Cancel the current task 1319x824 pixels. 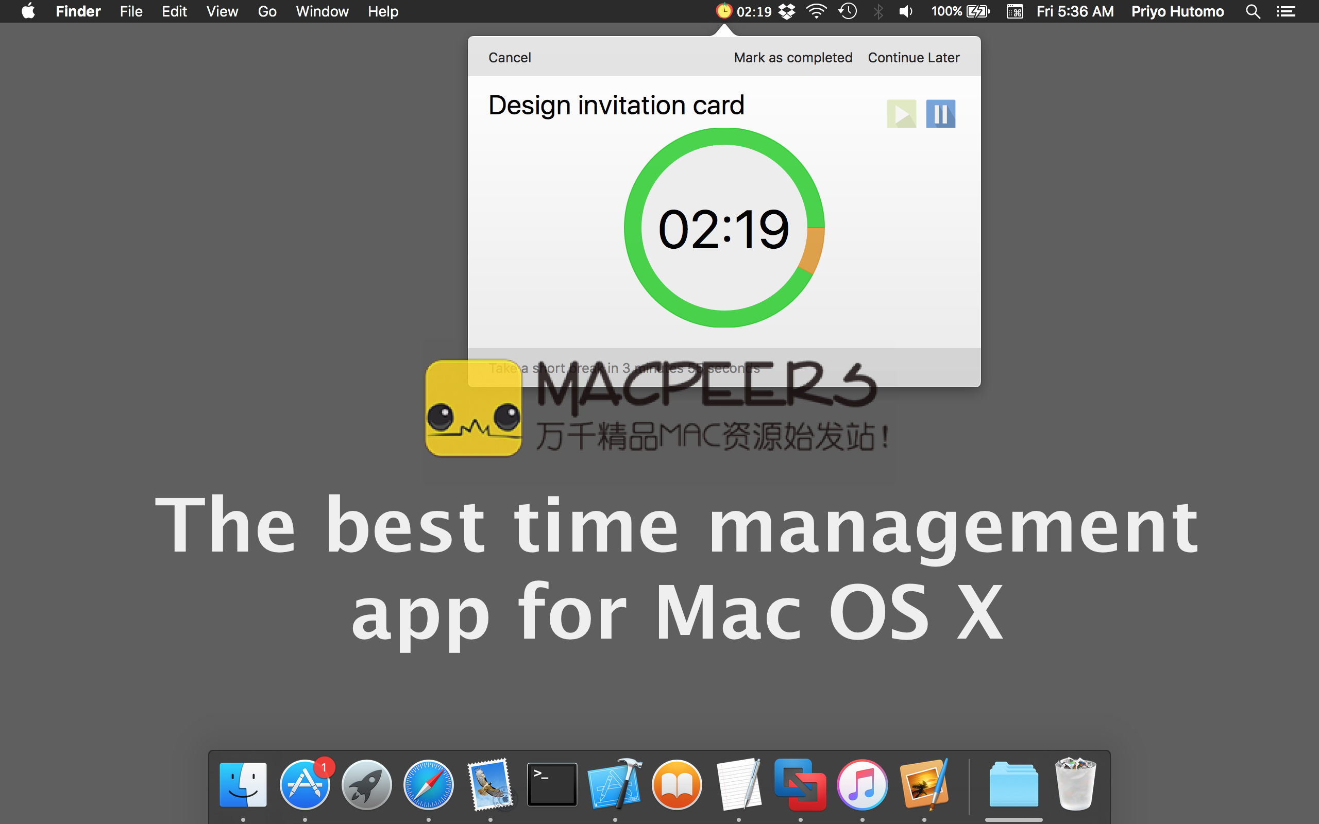click(509, 58)
